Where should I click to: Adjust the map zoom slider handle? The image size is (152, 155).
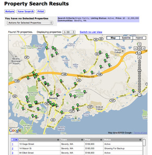[139, 70]
